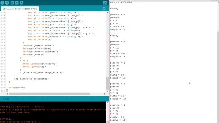Click 'width = 98' in serial output
The image size is (219, 123).
pos(117,117)
